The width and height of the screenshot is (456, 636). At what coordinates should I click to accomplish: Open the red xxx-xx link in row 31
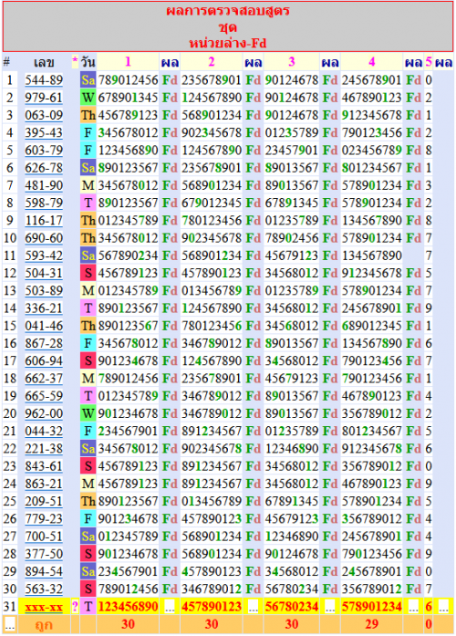[x=44, y=607]
